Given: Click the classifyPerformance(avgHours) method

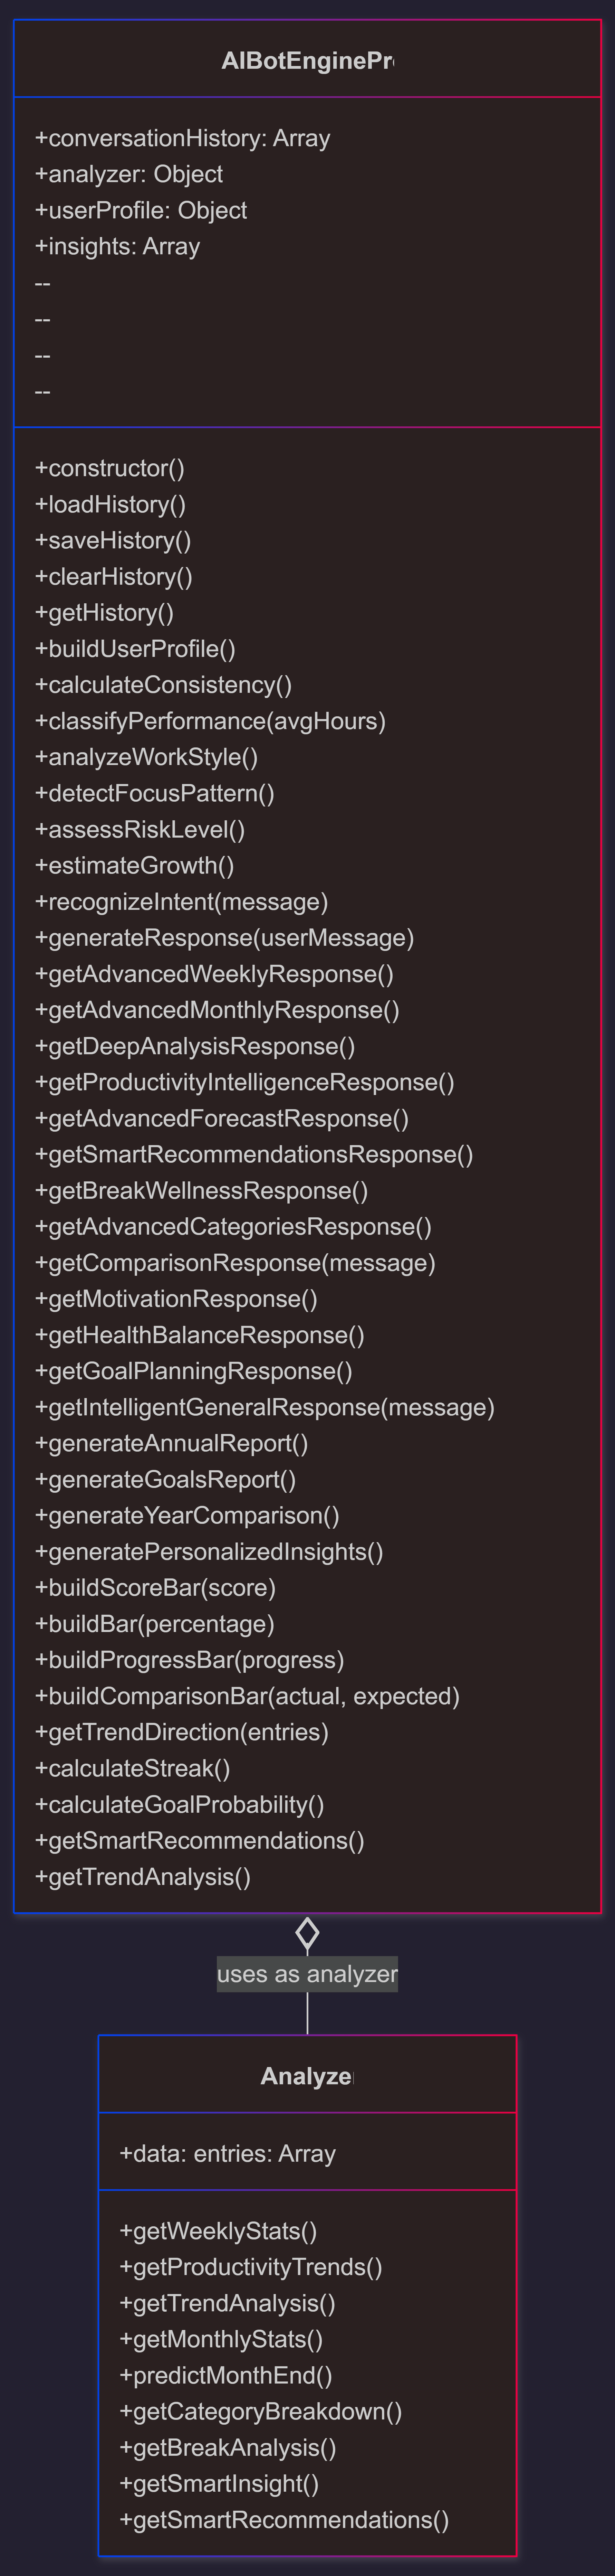Looking at the screenshot, I should click(210, 721).
